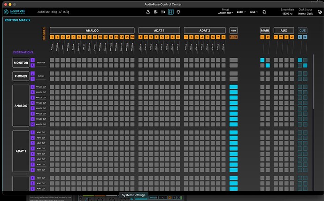Open the Sample Rate 48000 Hz selector
This screenshot has width=324, height=201.
point(287,14)
